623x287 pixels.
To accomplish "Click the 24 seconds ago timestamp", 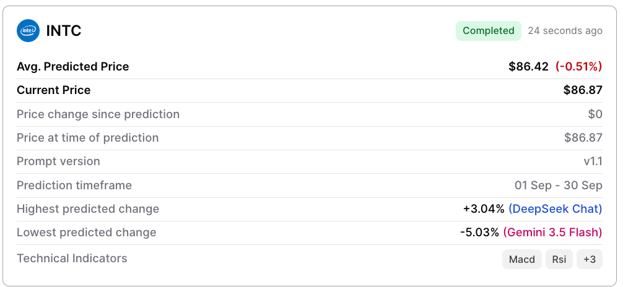I will (x=565, y=30).
